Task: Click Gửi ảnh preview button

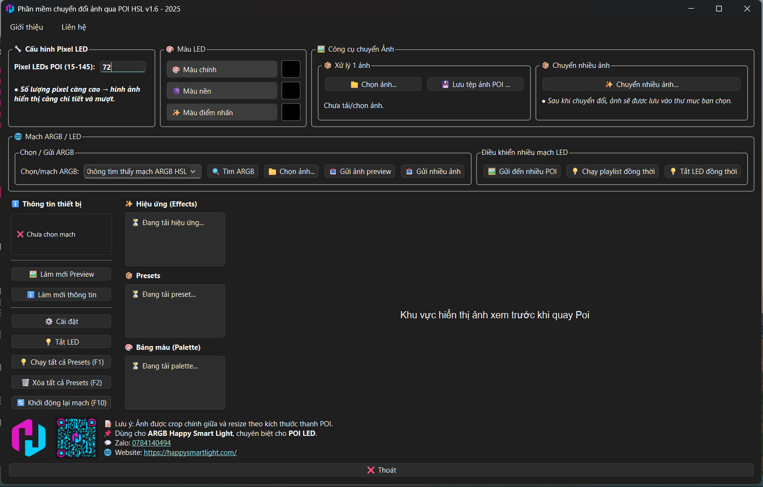Action: tap(360, 172)
